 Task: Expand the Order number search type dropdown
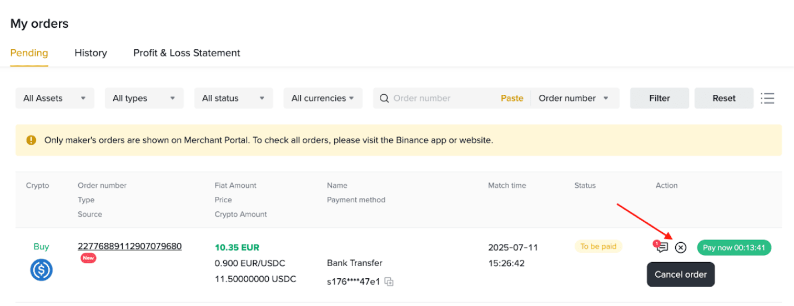tap(574, 98)
